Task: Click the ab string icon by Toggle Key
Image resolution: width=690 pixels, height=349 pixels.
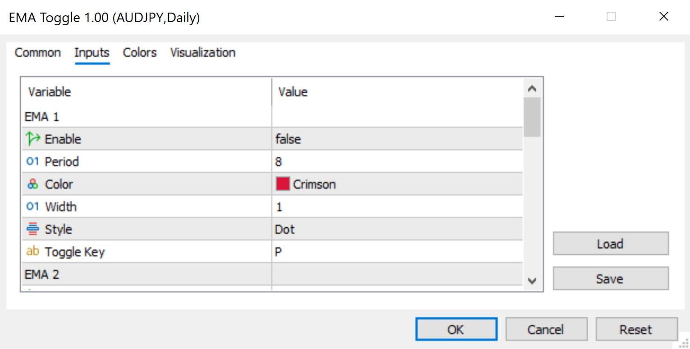Action: pos(33,251)
